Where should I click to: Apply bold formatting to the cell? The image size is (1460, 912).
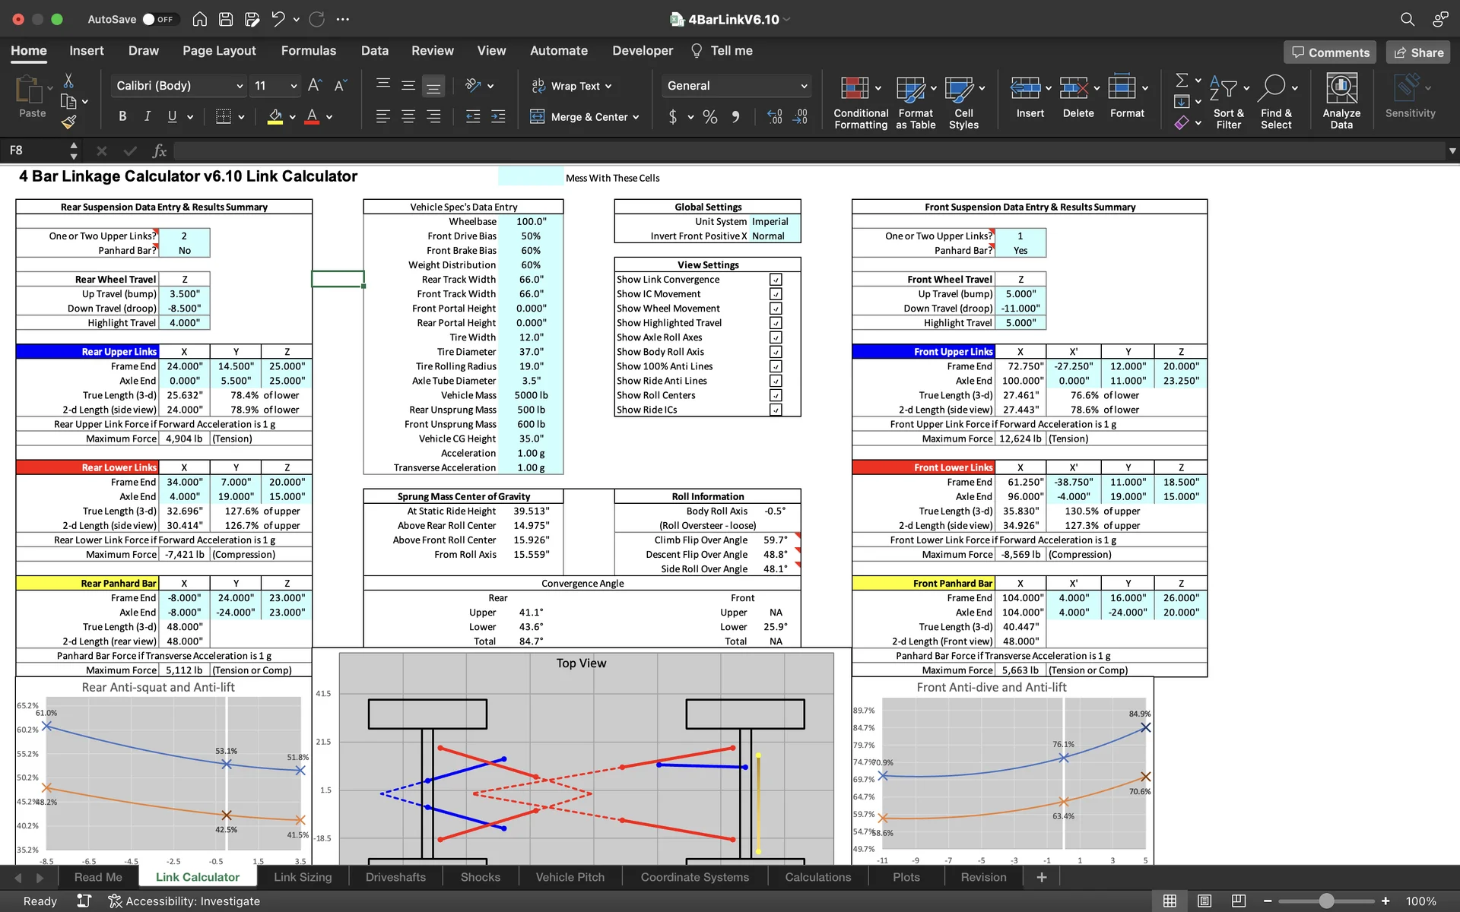(122, 116)
